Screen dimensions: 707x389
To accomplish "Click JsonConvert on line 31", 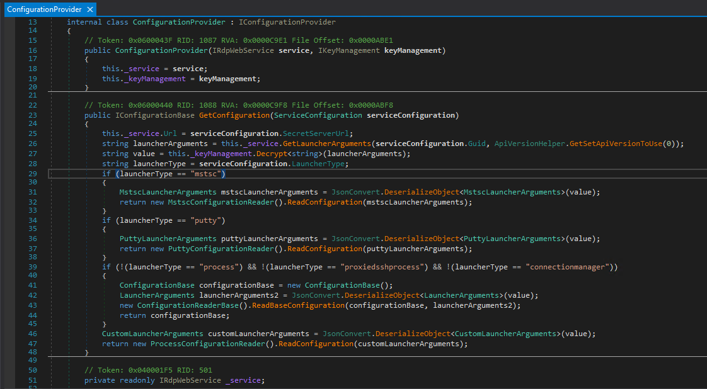I will 356,192.
